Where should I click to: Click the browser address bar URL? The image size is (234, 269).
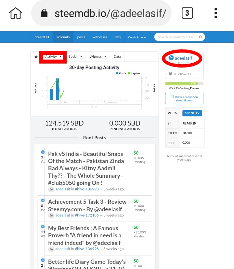click(x=110, y=13)
